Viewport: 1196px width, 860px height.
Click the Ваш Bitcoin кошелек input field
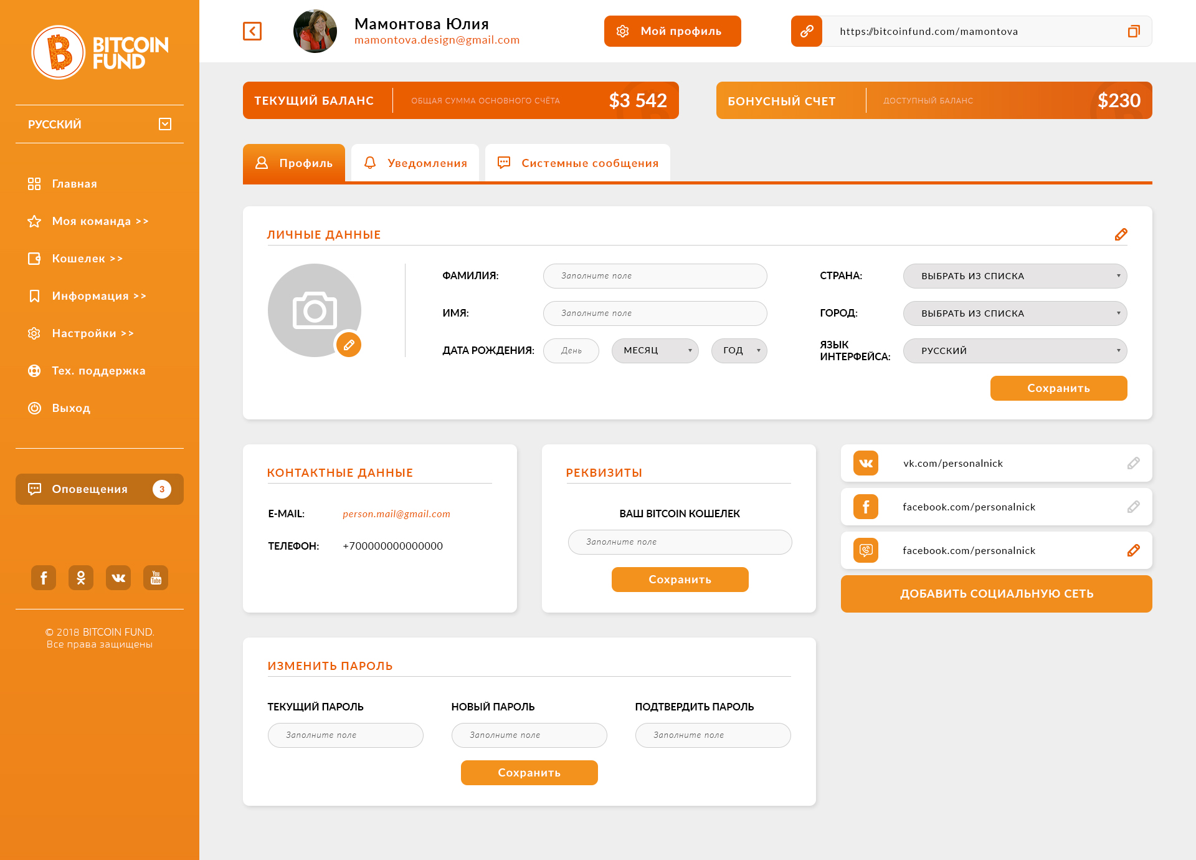click(680, 542)
